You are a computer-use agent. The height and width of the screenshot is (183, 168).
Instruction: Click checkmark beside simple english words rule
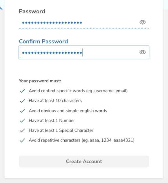coord(22,111)
